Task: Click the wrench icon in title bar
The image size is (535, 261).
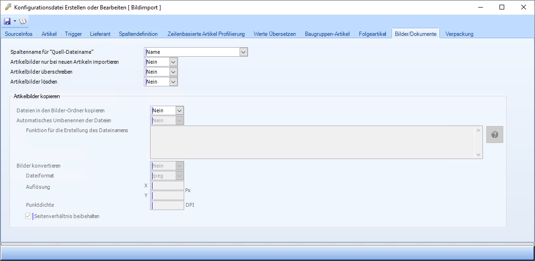Action: pos(8,7)
